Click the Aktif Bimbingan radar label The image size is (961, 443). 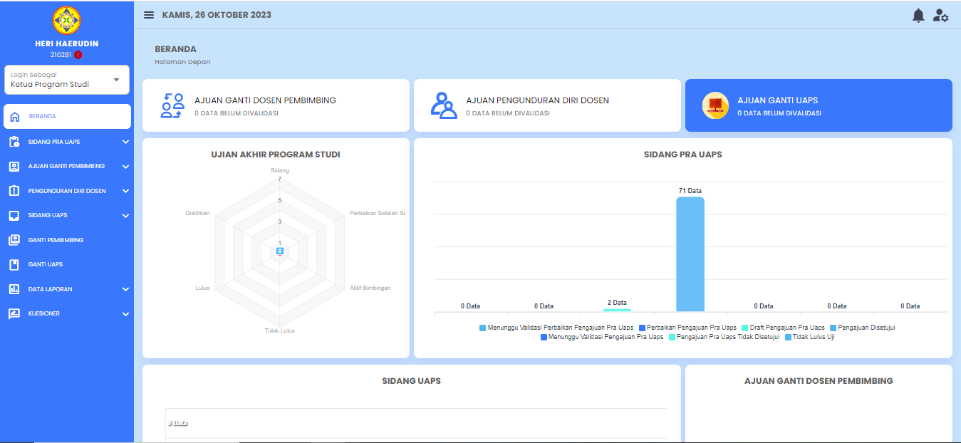coord(370,288)
